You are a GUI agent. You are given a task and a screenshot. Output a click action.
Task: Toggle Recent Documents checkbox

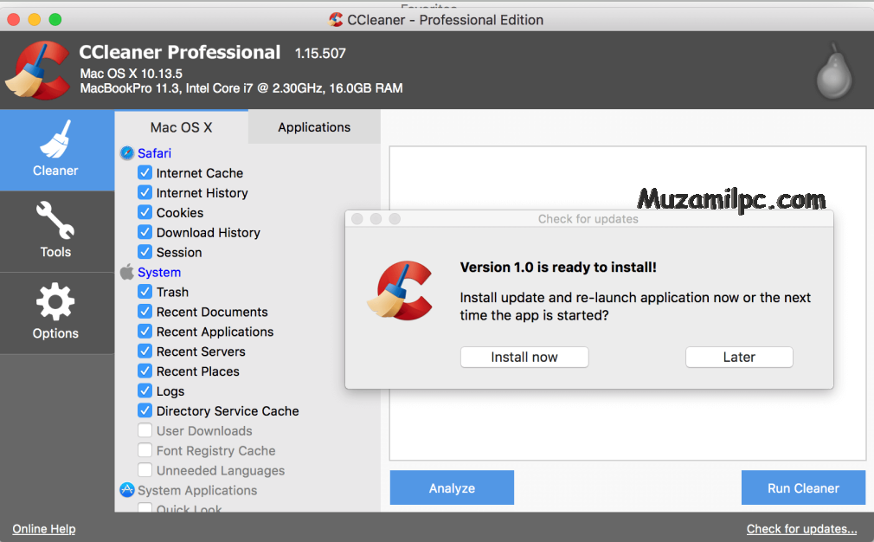coord(145,311)
